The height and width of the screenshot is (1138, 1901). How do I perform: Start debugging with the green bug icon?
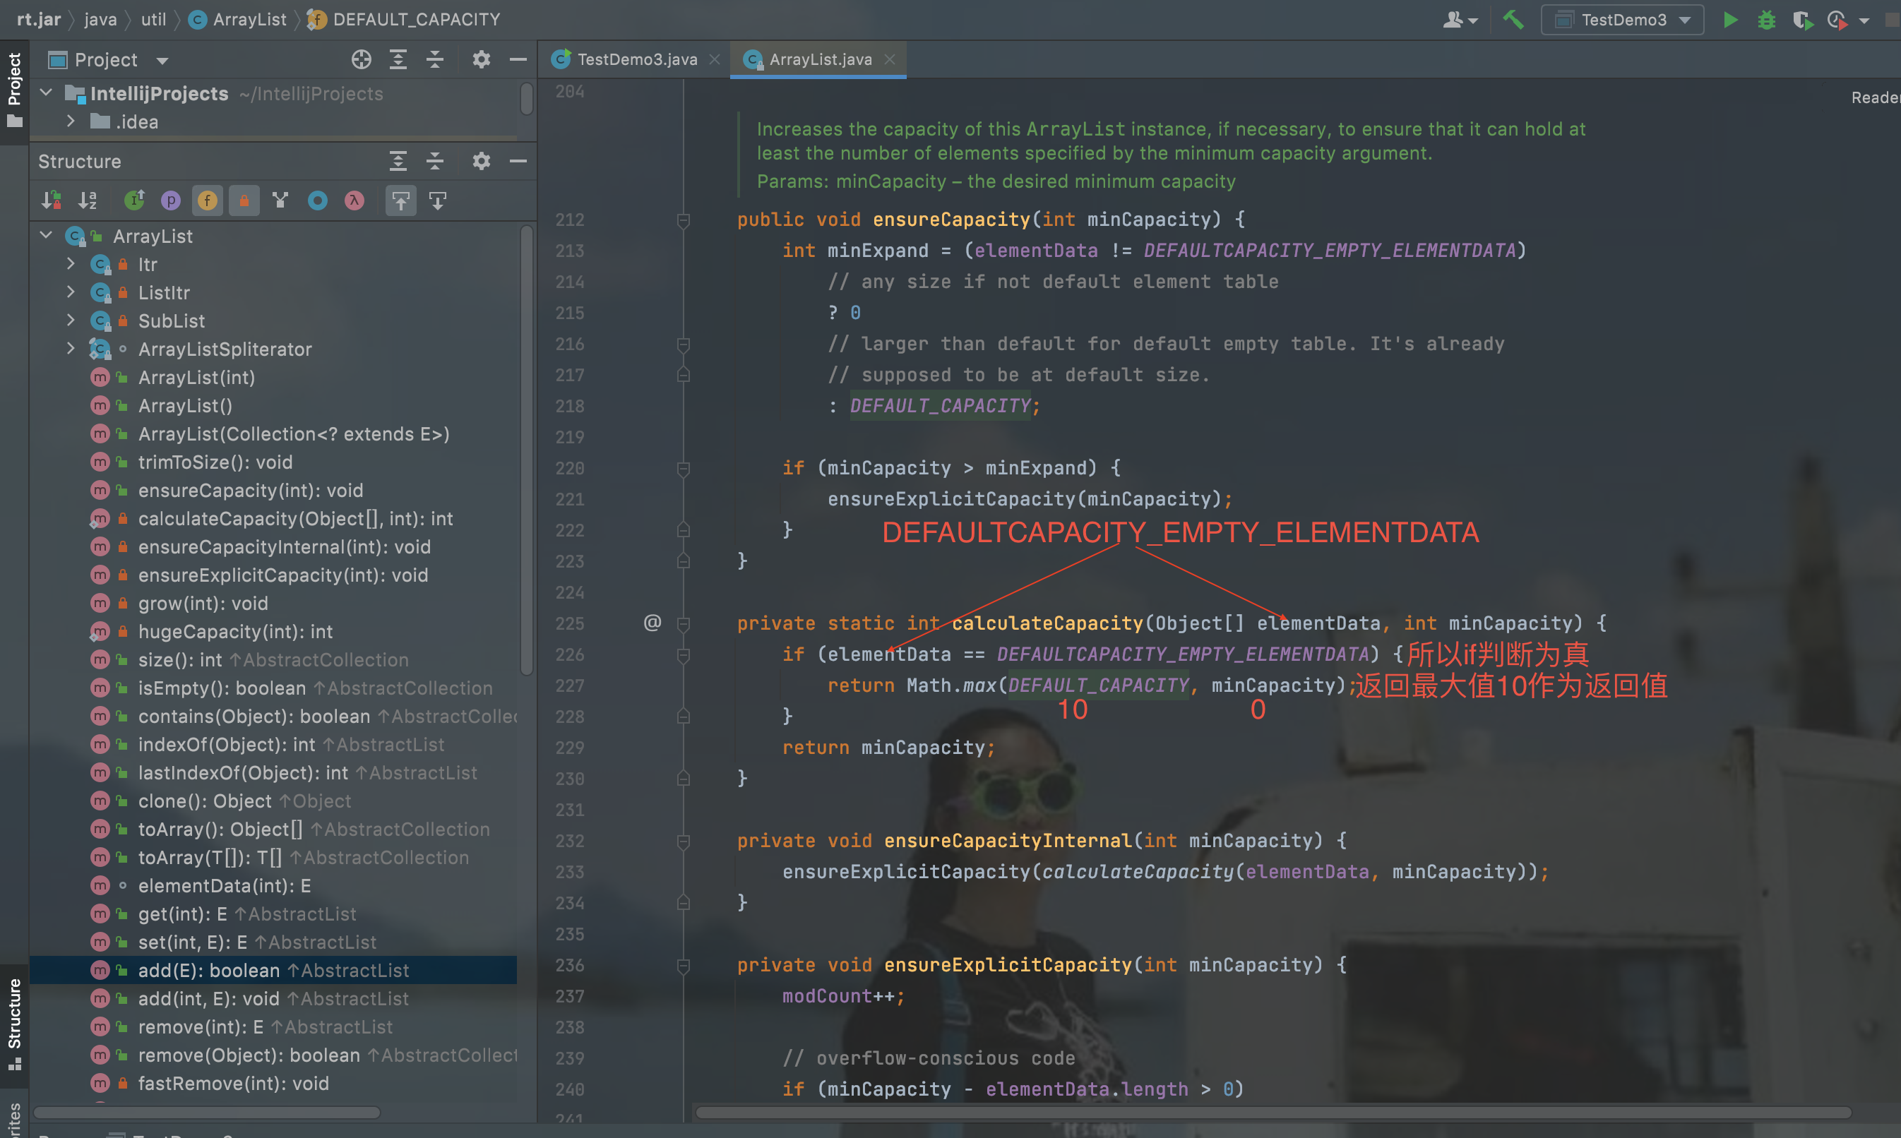click(x=1767, y=20)
